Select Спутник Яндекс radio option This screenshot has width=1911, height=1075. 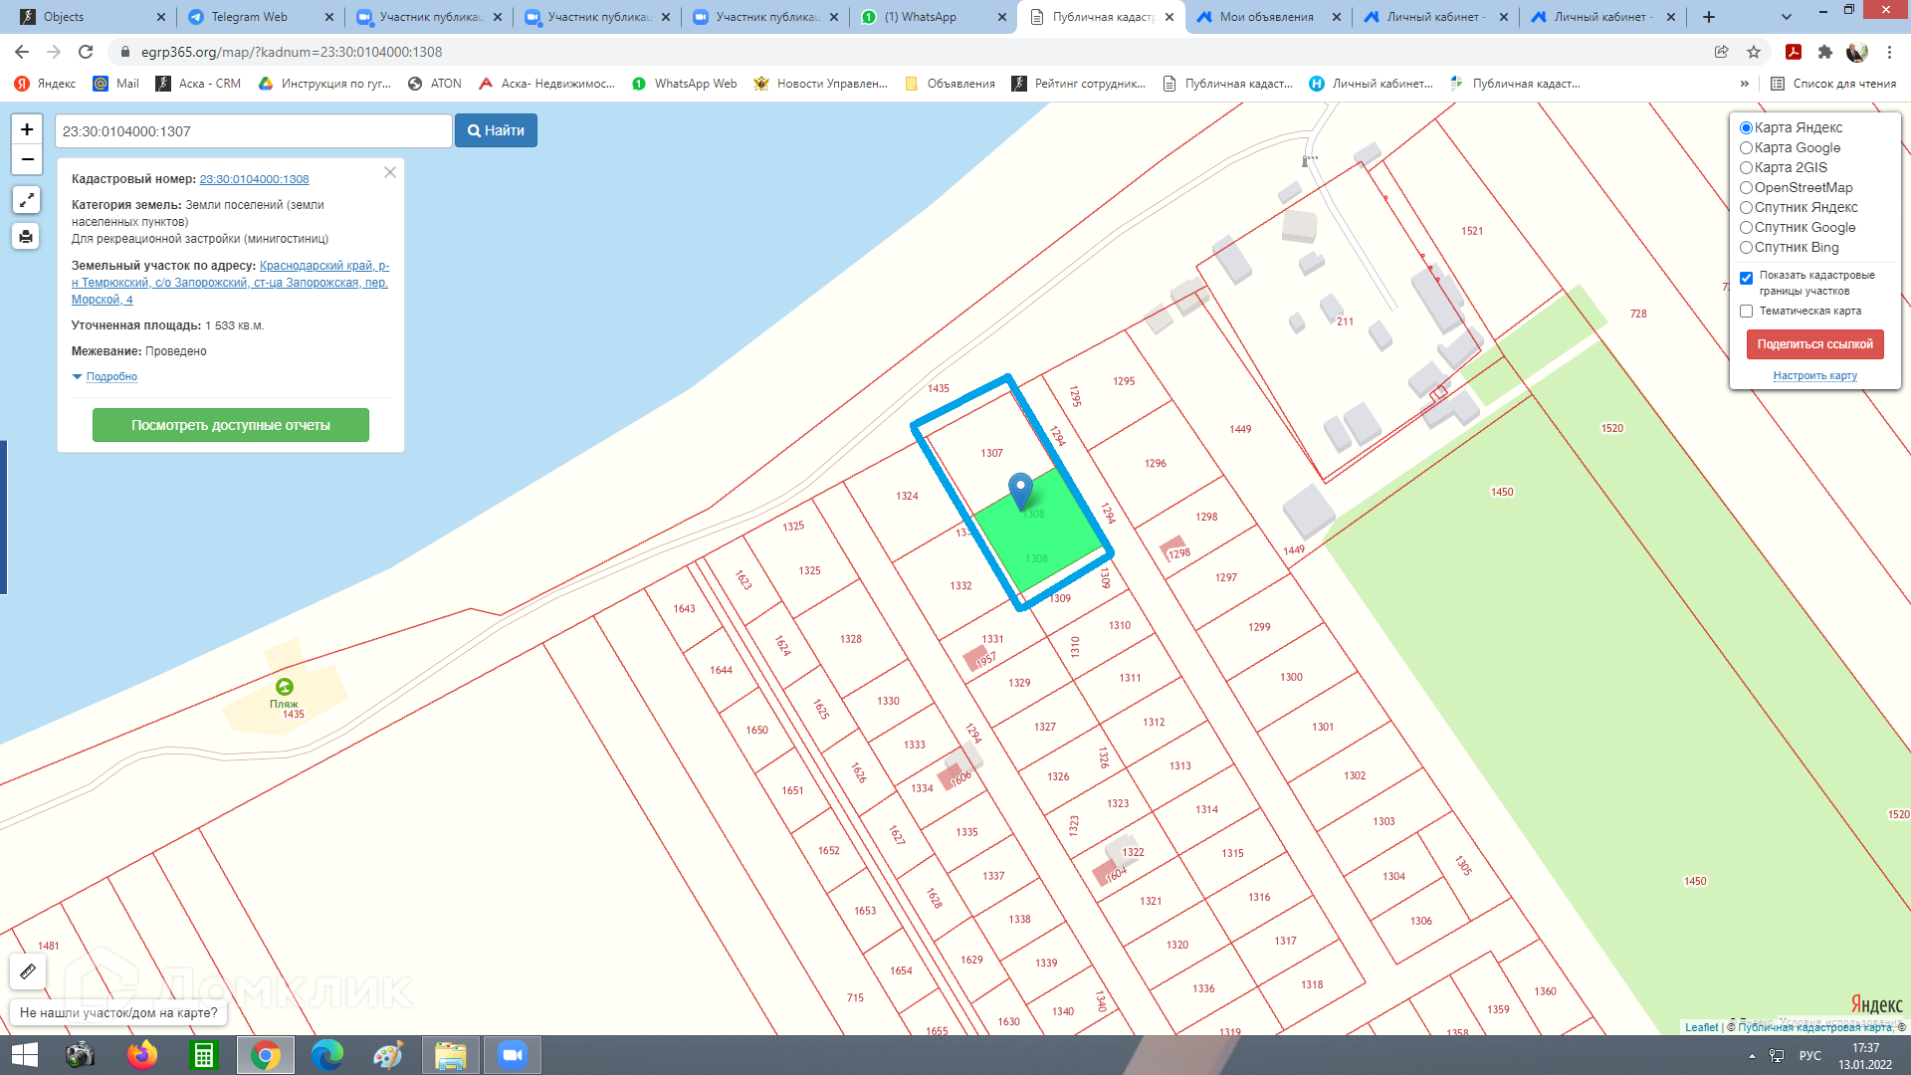(1746, 208)
